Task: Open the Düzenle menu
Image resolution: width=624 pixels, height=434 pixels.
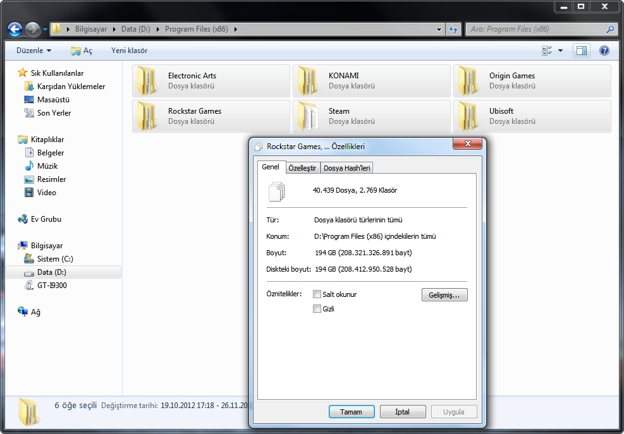Action: click(x=34, y=51)
